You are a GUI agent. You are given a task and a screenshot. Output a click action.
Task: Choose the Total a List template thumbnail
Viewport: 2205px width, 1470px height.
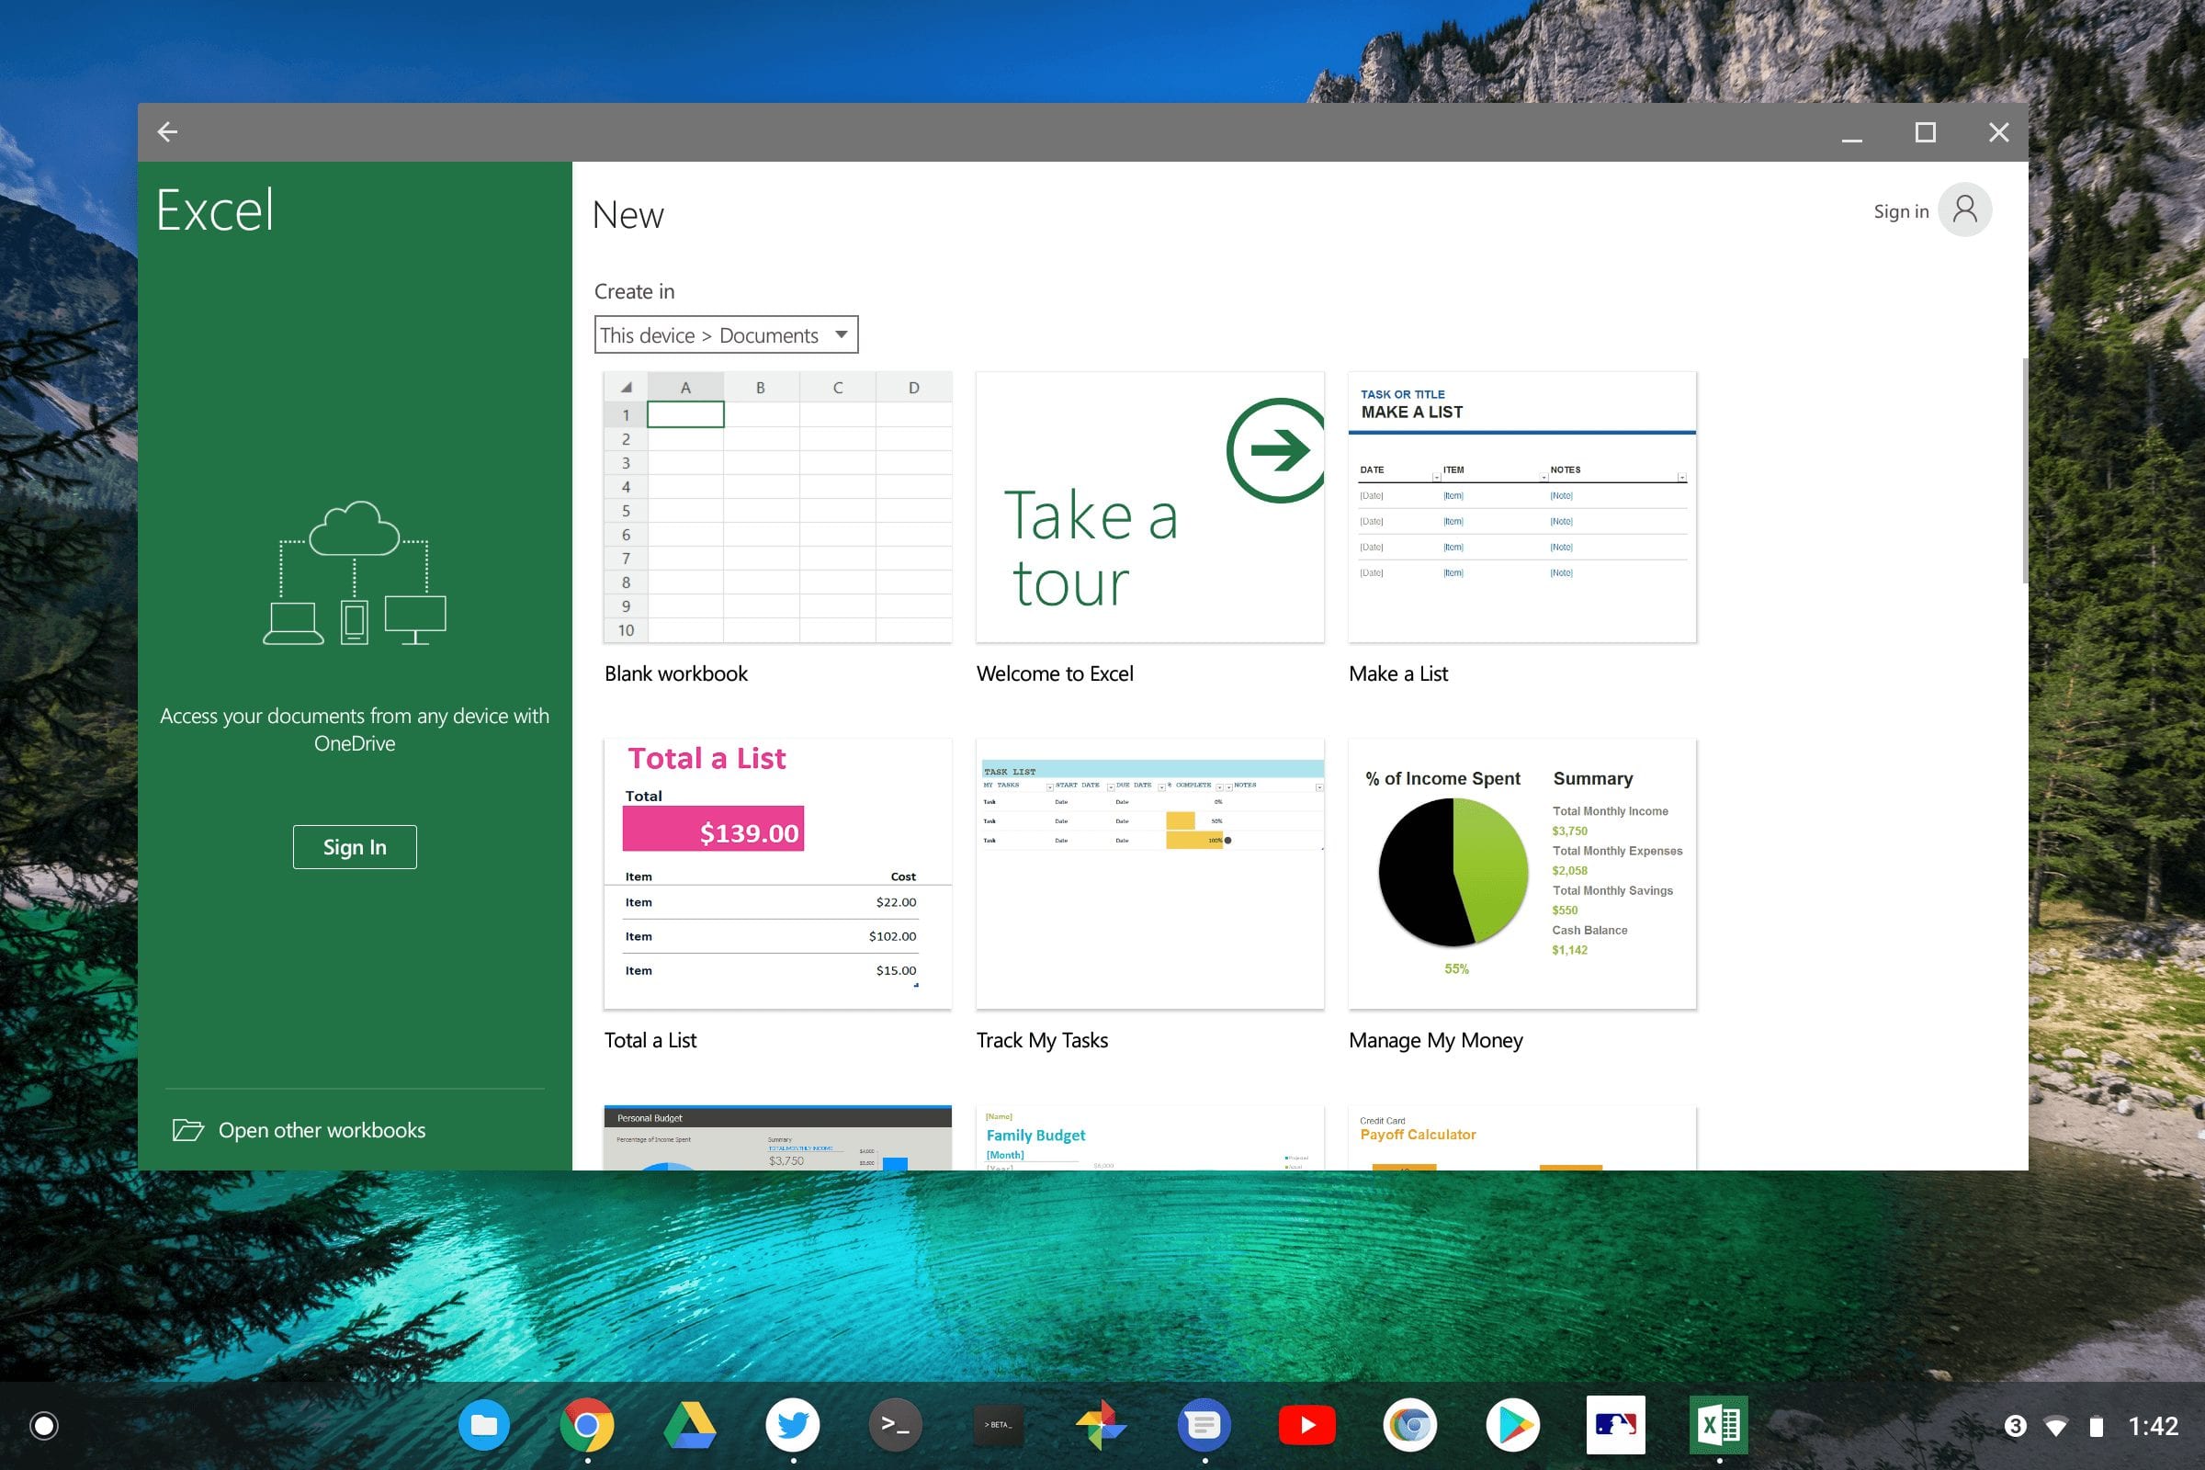pos(777,874)
